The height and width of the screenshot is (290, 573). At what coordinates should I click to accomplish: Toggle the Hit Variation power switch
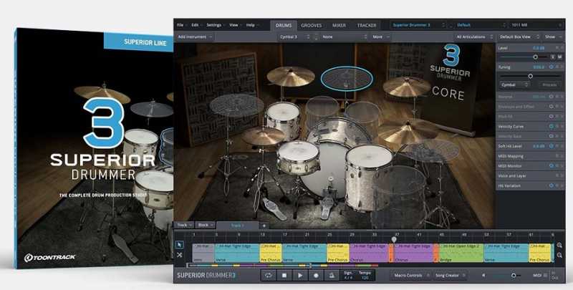coord(551,185)
